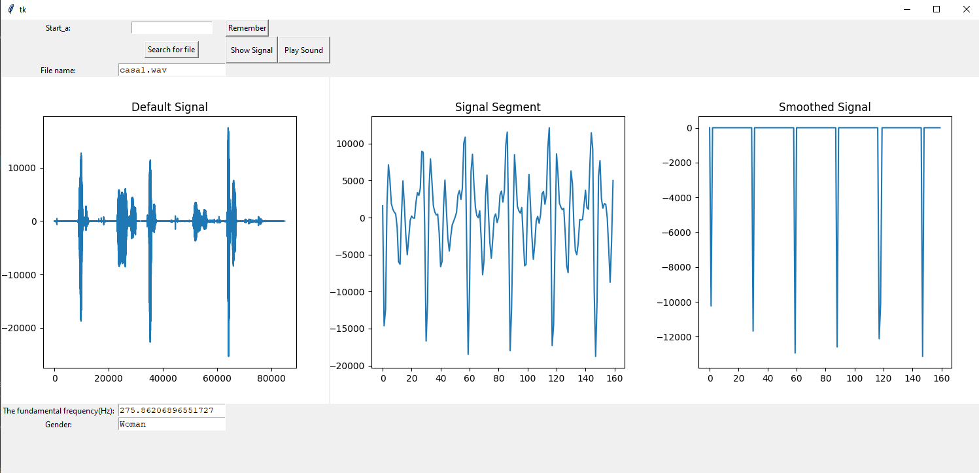The width and height of the screenshot is (979, 473).
Task: Click Show Signal to plot the waveform
Action: [x=251, y=50]
